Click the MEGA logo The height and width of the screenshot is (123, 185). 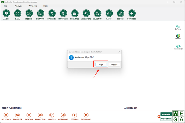click(178, 117)
